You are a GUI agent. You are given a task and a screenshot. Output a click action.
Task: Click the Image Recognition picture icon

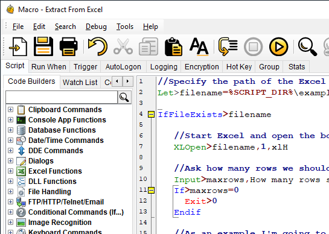21,223
